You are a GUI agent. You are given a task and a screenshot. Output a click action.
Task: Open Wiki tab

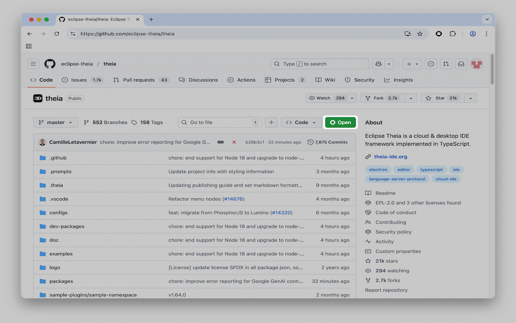pyautogui.click(x=325, y=80)
